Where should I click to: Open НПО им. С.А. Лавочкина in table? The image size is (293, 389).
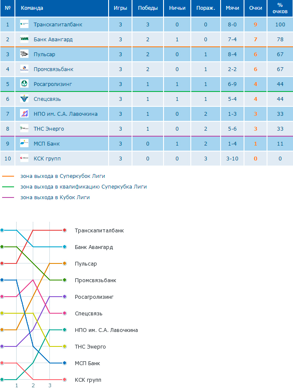[x=66, y=114]
